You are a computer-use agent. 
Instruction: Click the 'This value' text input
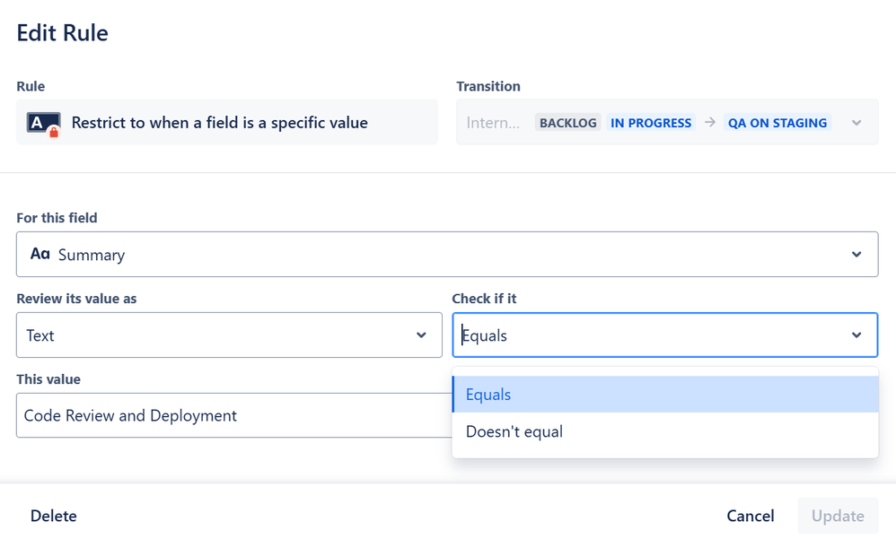click(x=234, y=415)
